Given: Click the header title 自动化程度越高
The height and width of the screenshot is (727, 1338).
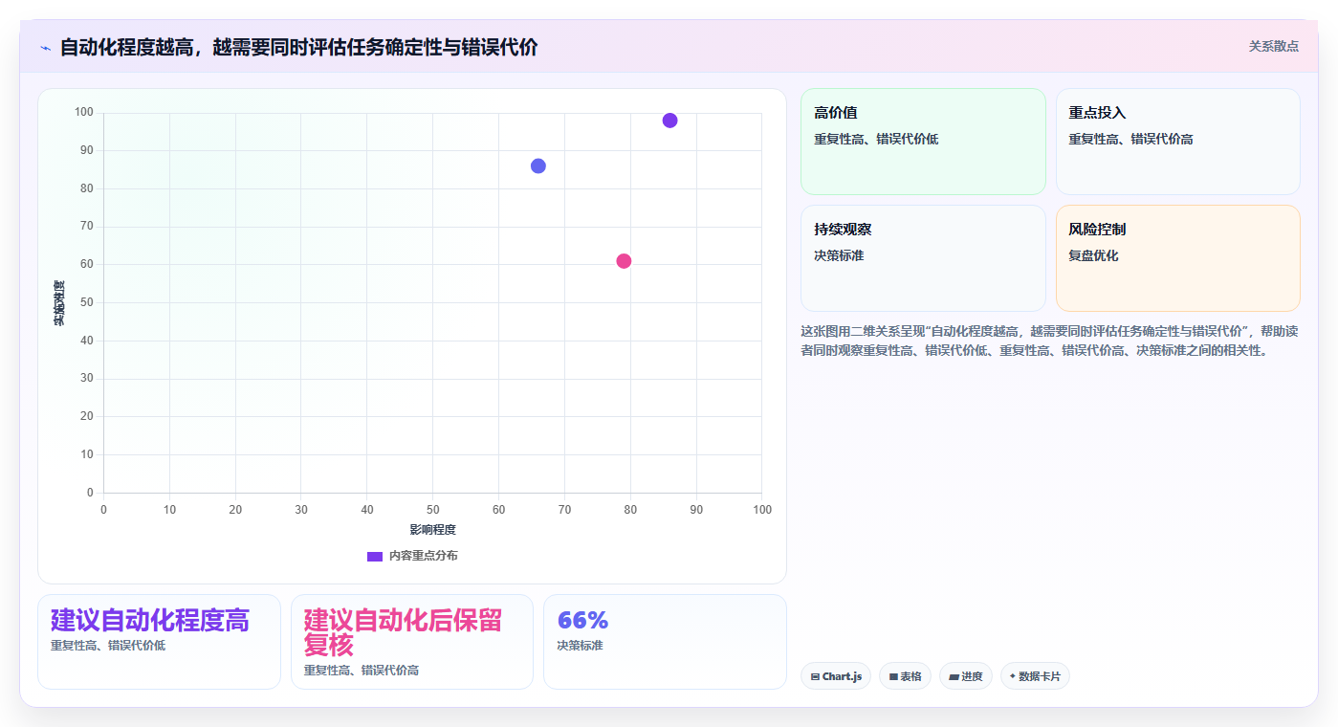Looking at the screenshot, I should (x=298, y=47).
